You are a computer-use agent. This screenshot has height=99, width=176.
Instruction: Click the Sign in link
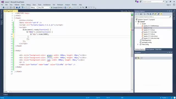pos(169,5)
